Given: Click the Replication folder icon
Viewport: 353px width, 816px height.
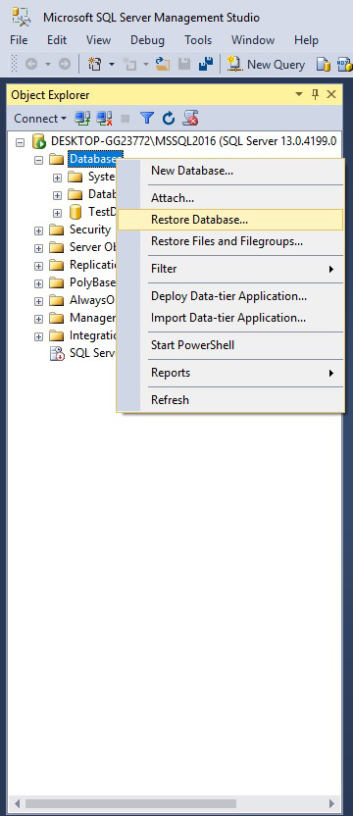Looking at the screenshot, I should [56, 265].
